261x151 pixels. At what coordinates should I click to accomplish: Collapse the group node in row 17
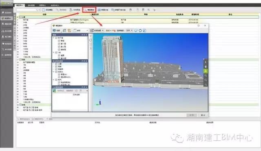point(20,60)
